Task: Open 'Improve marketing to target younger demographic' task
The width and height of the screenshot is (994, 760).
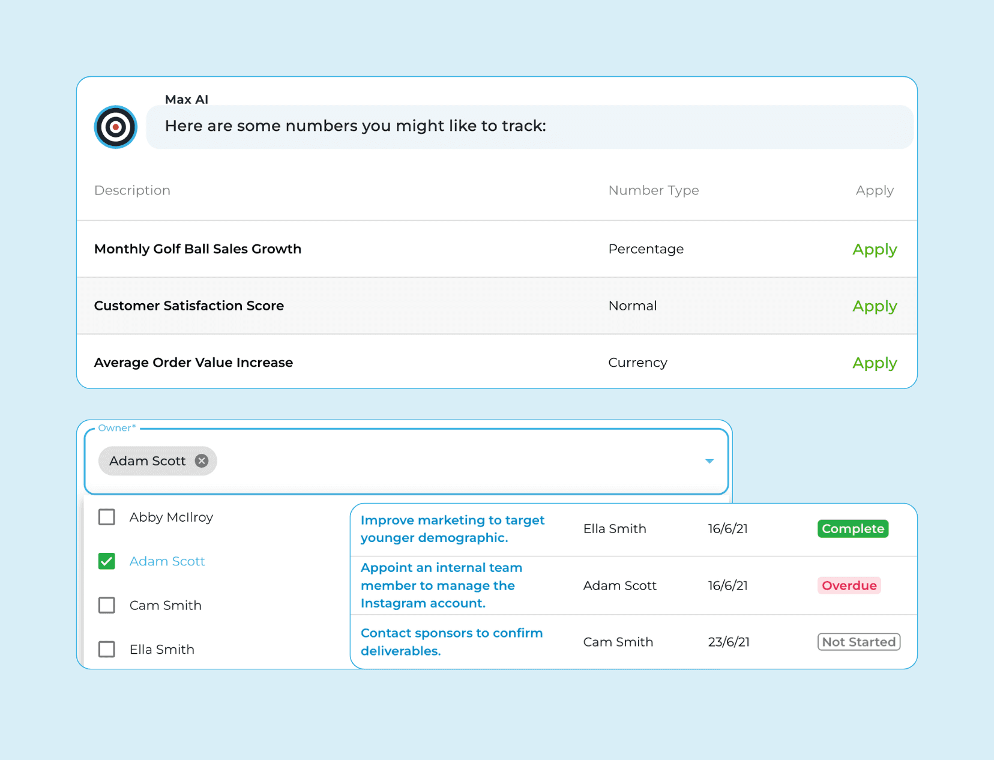Action: [x=453, y=529]
